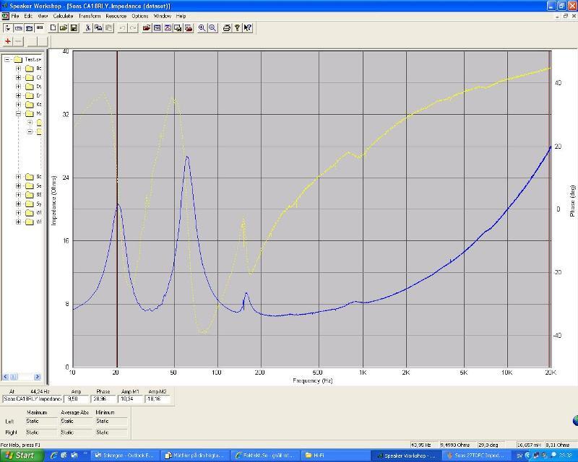578x462 pixels.
Task: Click the Cut scissors toolbar icon
Action: click(x=87, y=28)
